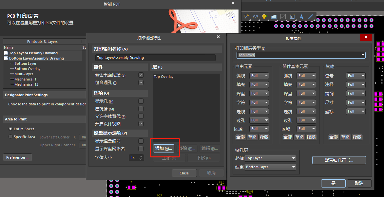
Task: Toggle 包含表面贴装 checkbox
Action: [141, 75]
